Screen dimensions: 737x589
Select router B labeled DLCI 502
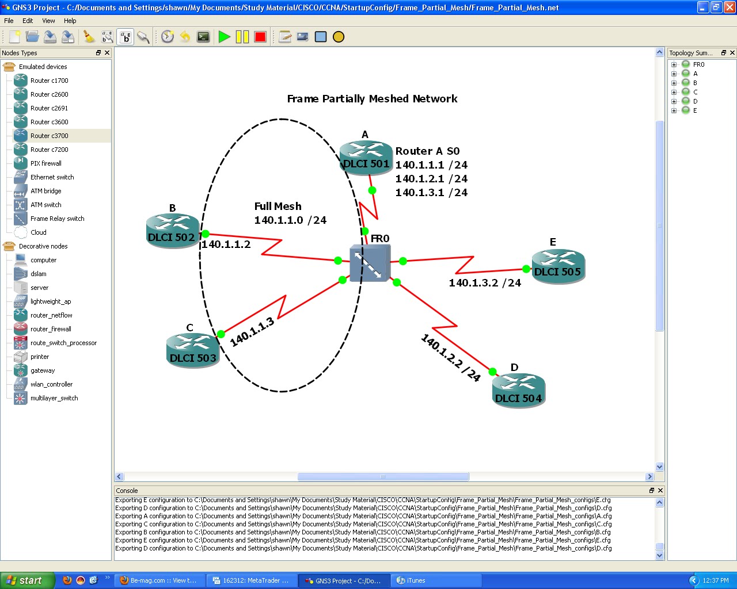tap(172, 231)
